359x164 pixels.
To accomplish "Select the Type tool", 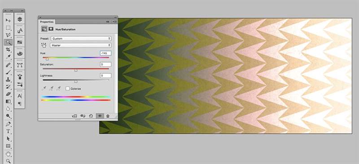I will tap(8, 131).
